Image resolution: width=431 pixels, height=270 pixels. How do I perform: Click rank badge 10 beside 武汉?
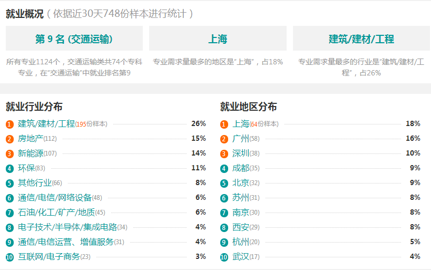pos(224,257)
